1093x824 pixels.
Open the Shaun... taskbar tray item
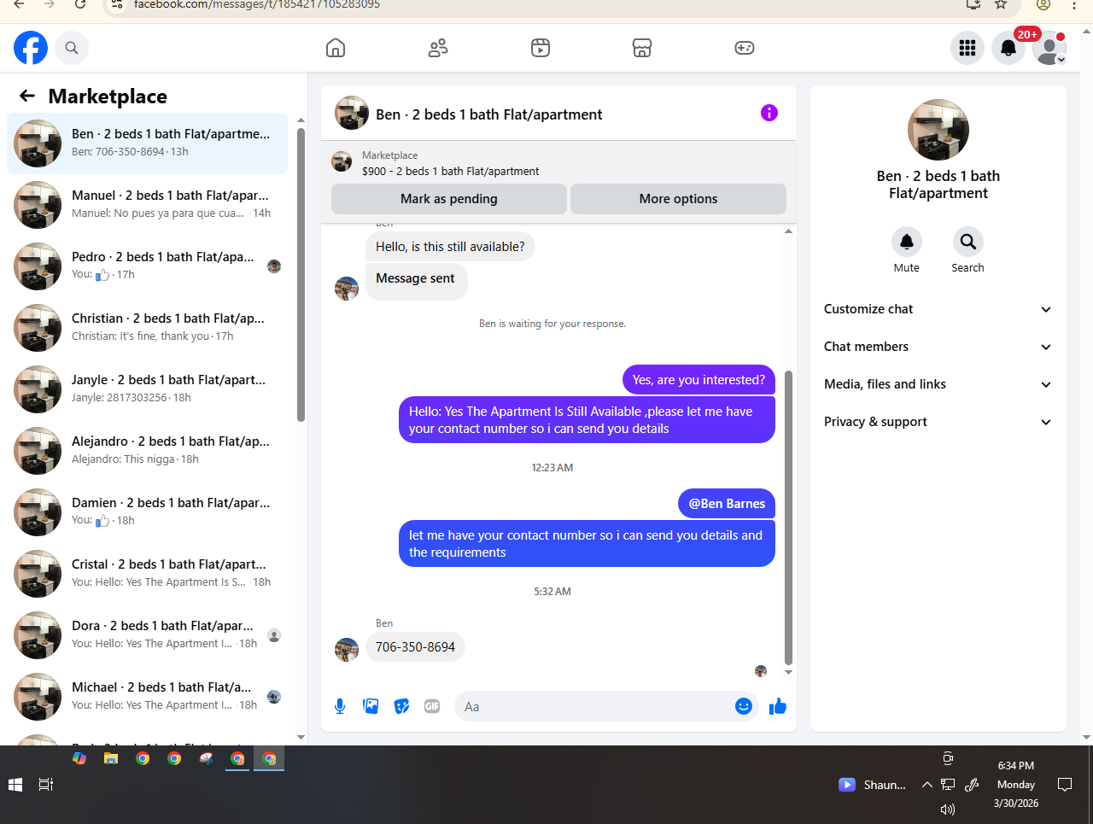873,785
